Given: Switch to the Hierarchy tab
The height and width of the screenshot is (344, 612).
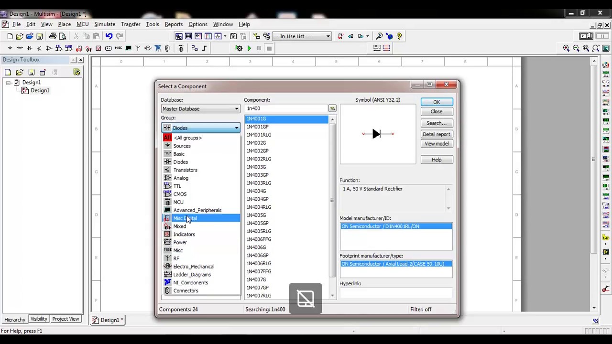Looking at the screenshot, I should coord(14,319).
